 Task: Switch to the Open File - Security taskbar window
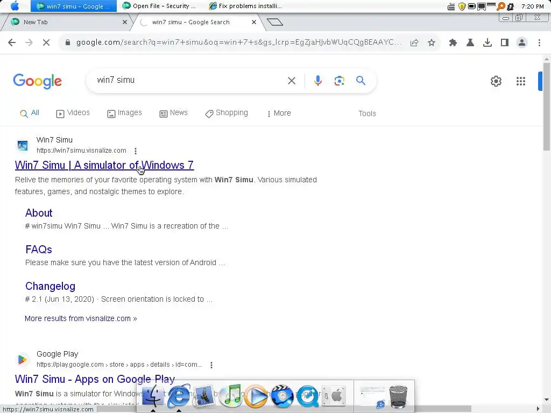159,6
